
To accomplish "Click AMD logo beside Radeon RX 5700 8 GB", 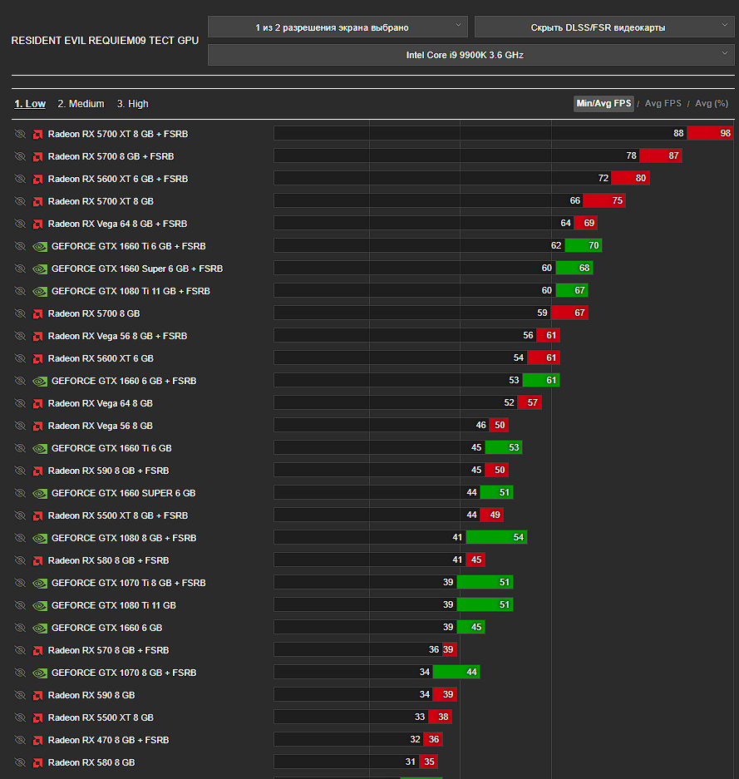I will (x=37, y=314).
